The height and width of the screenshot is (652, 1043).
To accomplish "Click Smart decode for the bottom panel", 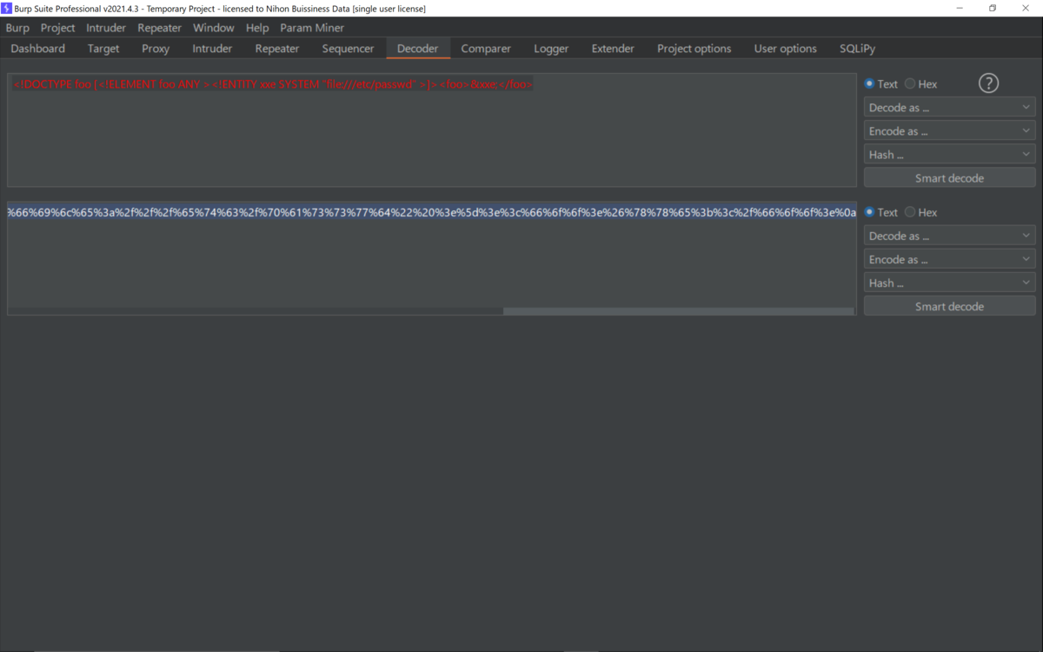I will (949, 307).
